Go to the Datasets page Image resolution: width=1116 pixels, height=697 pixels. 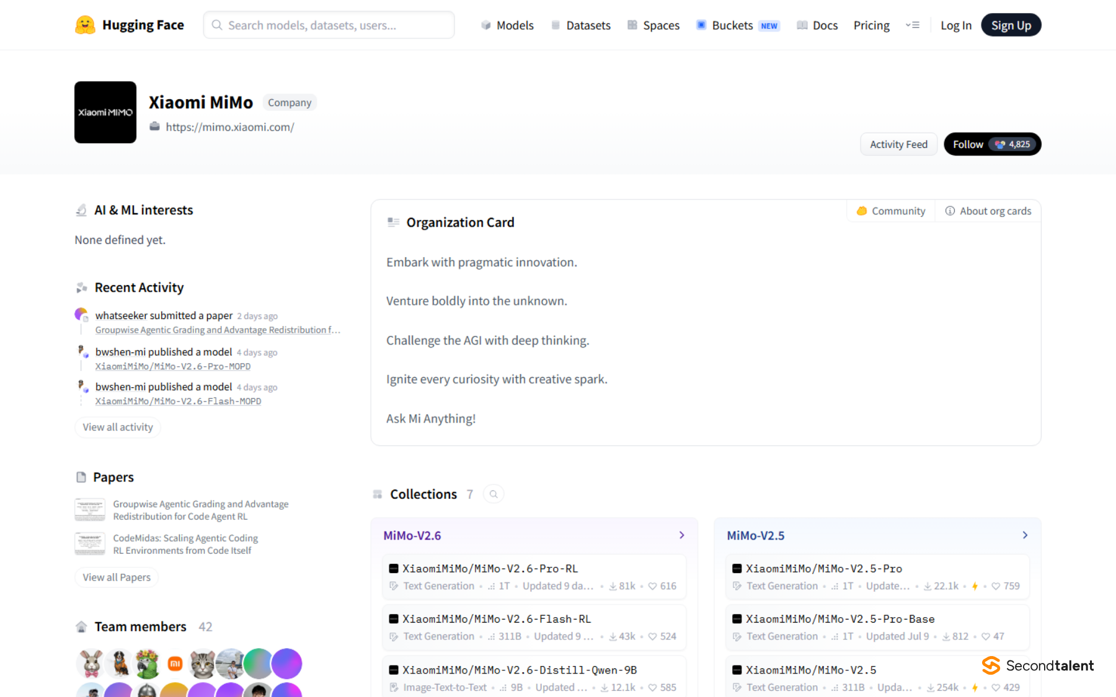[x=581, y=25]
